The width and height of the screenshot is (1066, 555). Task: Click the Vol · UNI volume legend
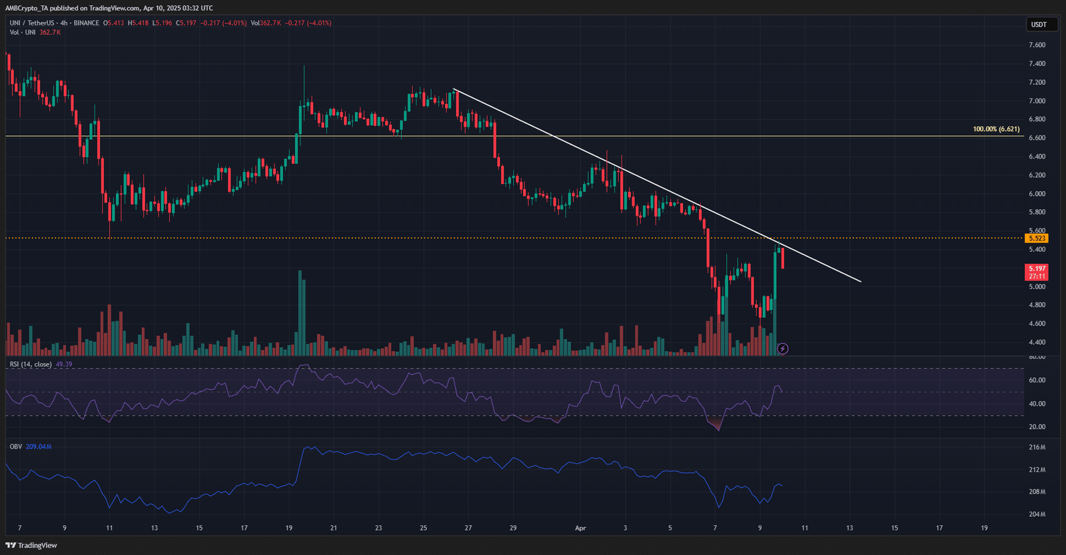[x=22, y=33]
